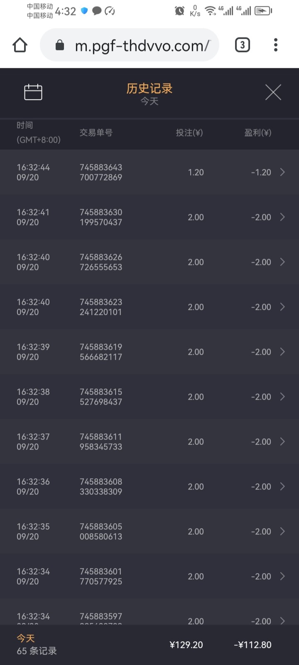The image size is (299, 665).
Task: Expand the 16:32:39 transaction details
Action: [282, 352]
